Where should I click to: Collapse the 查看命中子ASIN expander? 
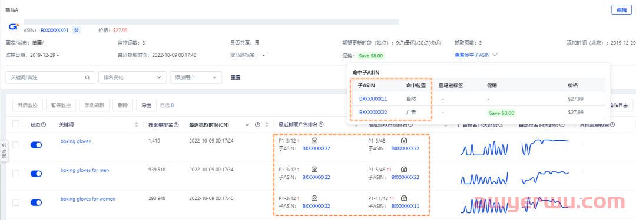tap(475, 55)
